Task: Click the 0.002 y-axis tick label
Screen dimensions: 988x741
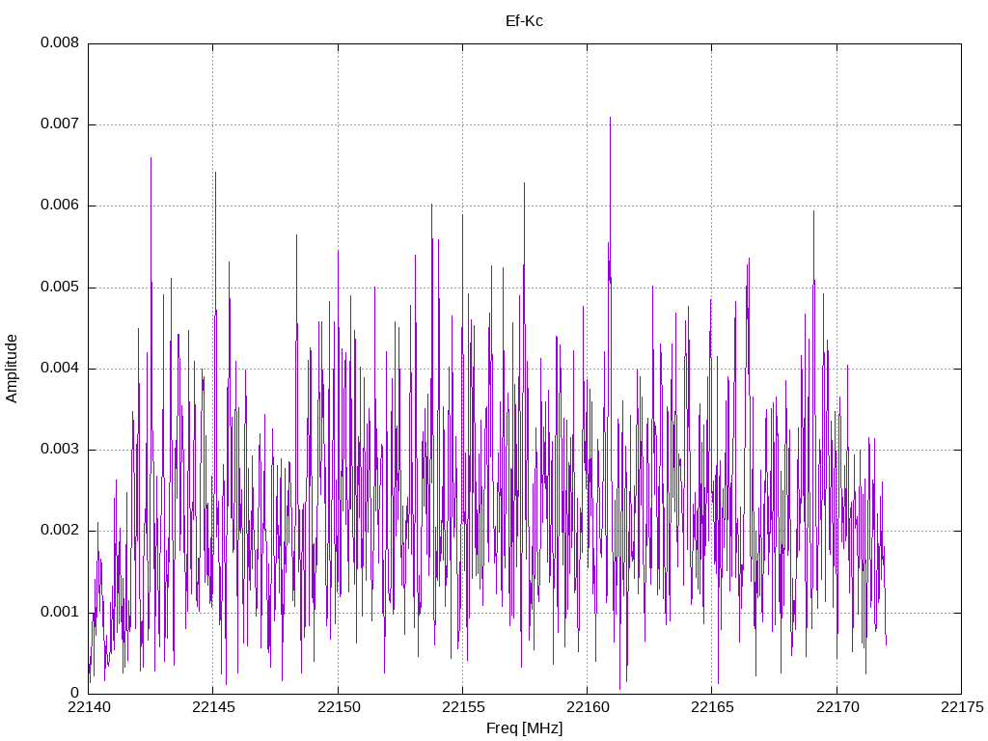Action: point(60,531)
